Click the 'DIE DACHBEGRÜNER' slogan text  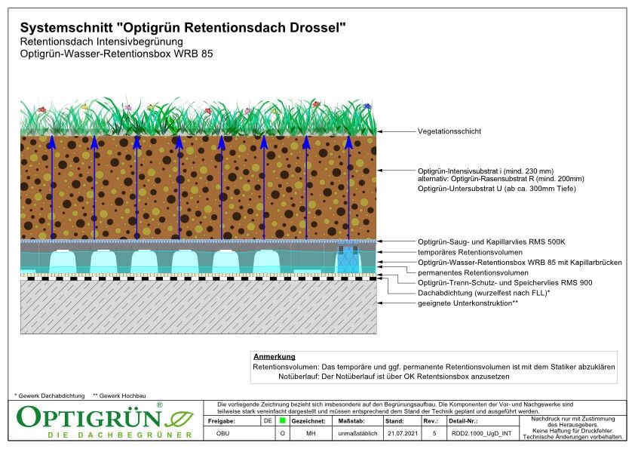pyautogui.click(x=93, y=435)
